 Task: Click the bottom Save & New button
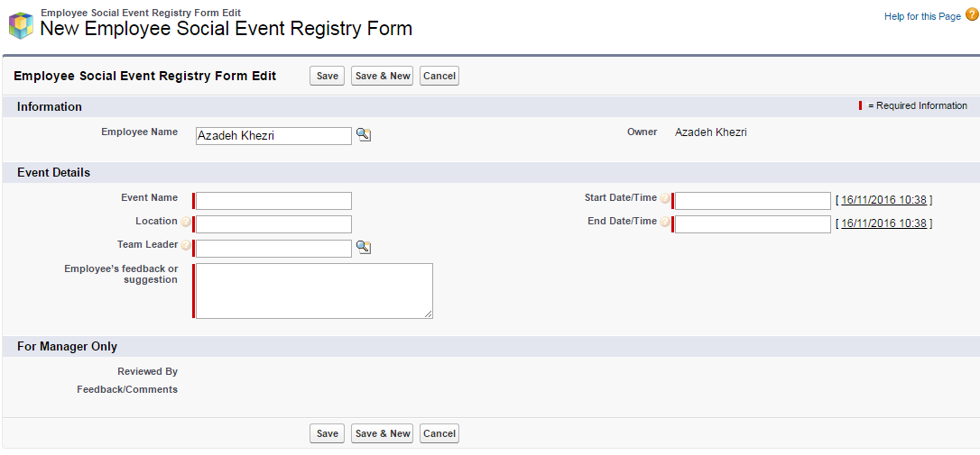pos(383,433)
